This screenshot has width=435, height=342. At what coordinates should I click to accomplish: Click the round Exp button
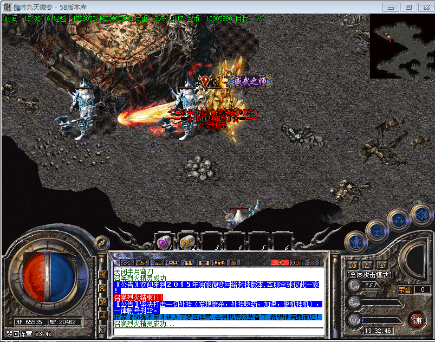354,302
